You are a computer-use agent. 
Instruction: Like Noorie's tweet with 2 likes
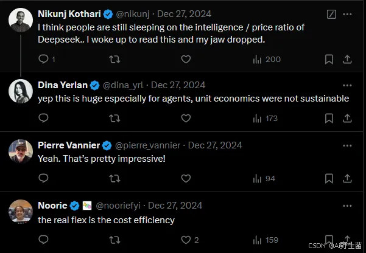click(x=186, y=240)
